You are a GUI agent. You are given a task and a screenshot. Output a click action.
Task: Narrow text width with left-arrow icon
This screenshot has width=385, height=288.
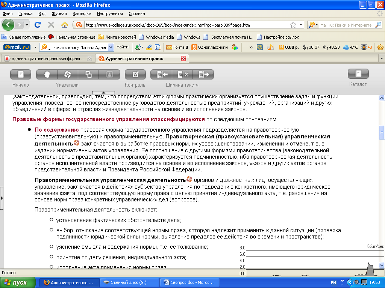[x=161, y=75]
